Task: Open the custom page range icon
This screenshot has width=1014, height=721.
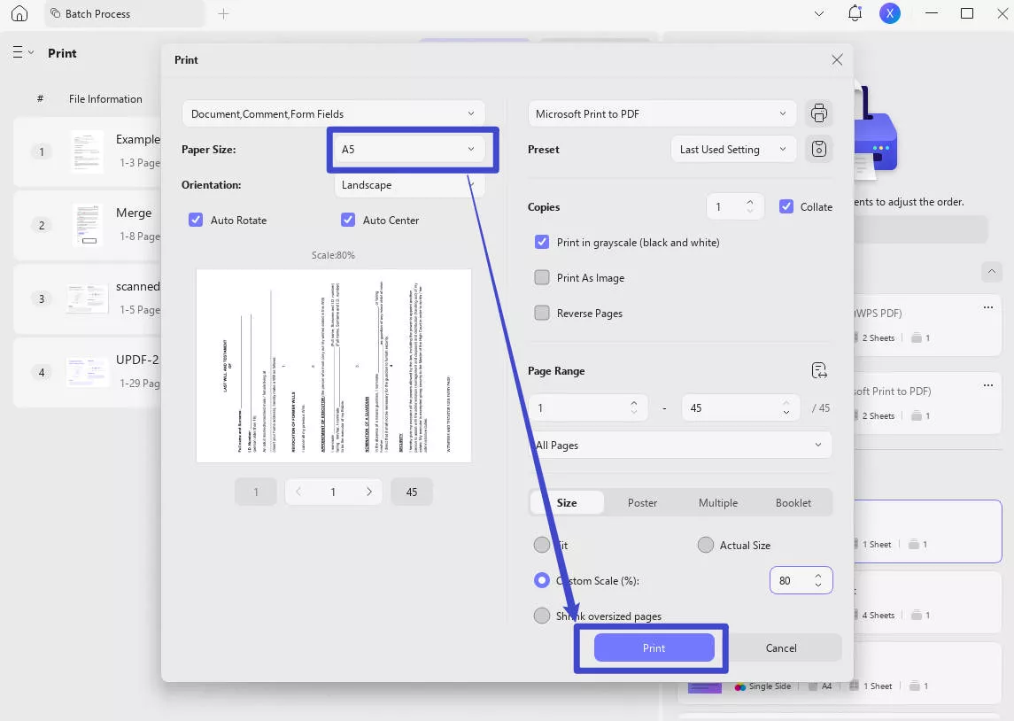Action: [818, 370]
